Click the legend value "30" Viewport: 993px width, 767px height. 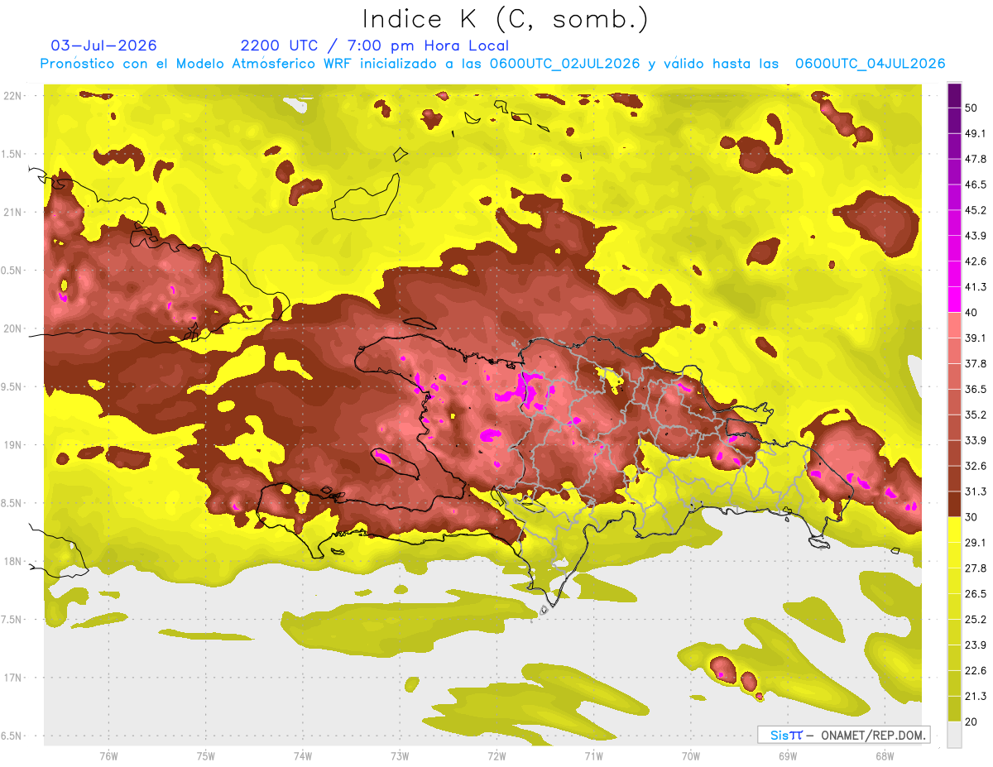point(971,517)
